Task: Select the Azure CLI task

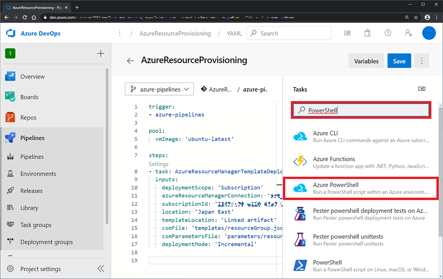Action: pos(361,137)
